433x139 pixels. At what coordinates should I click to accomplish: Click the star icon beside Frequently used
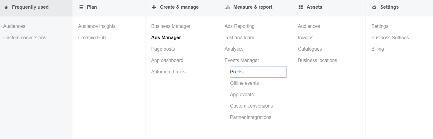(6, 7)
